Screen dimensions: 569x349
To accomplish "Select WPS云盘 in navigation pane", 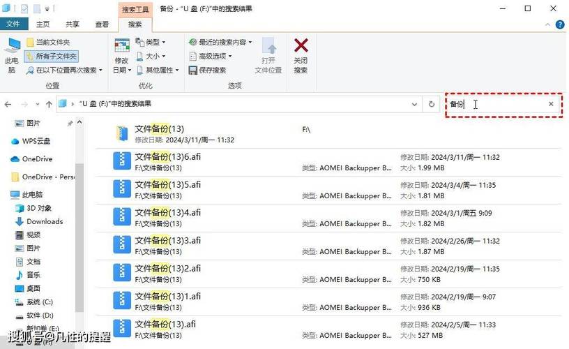I will click(x=31, y=141).
